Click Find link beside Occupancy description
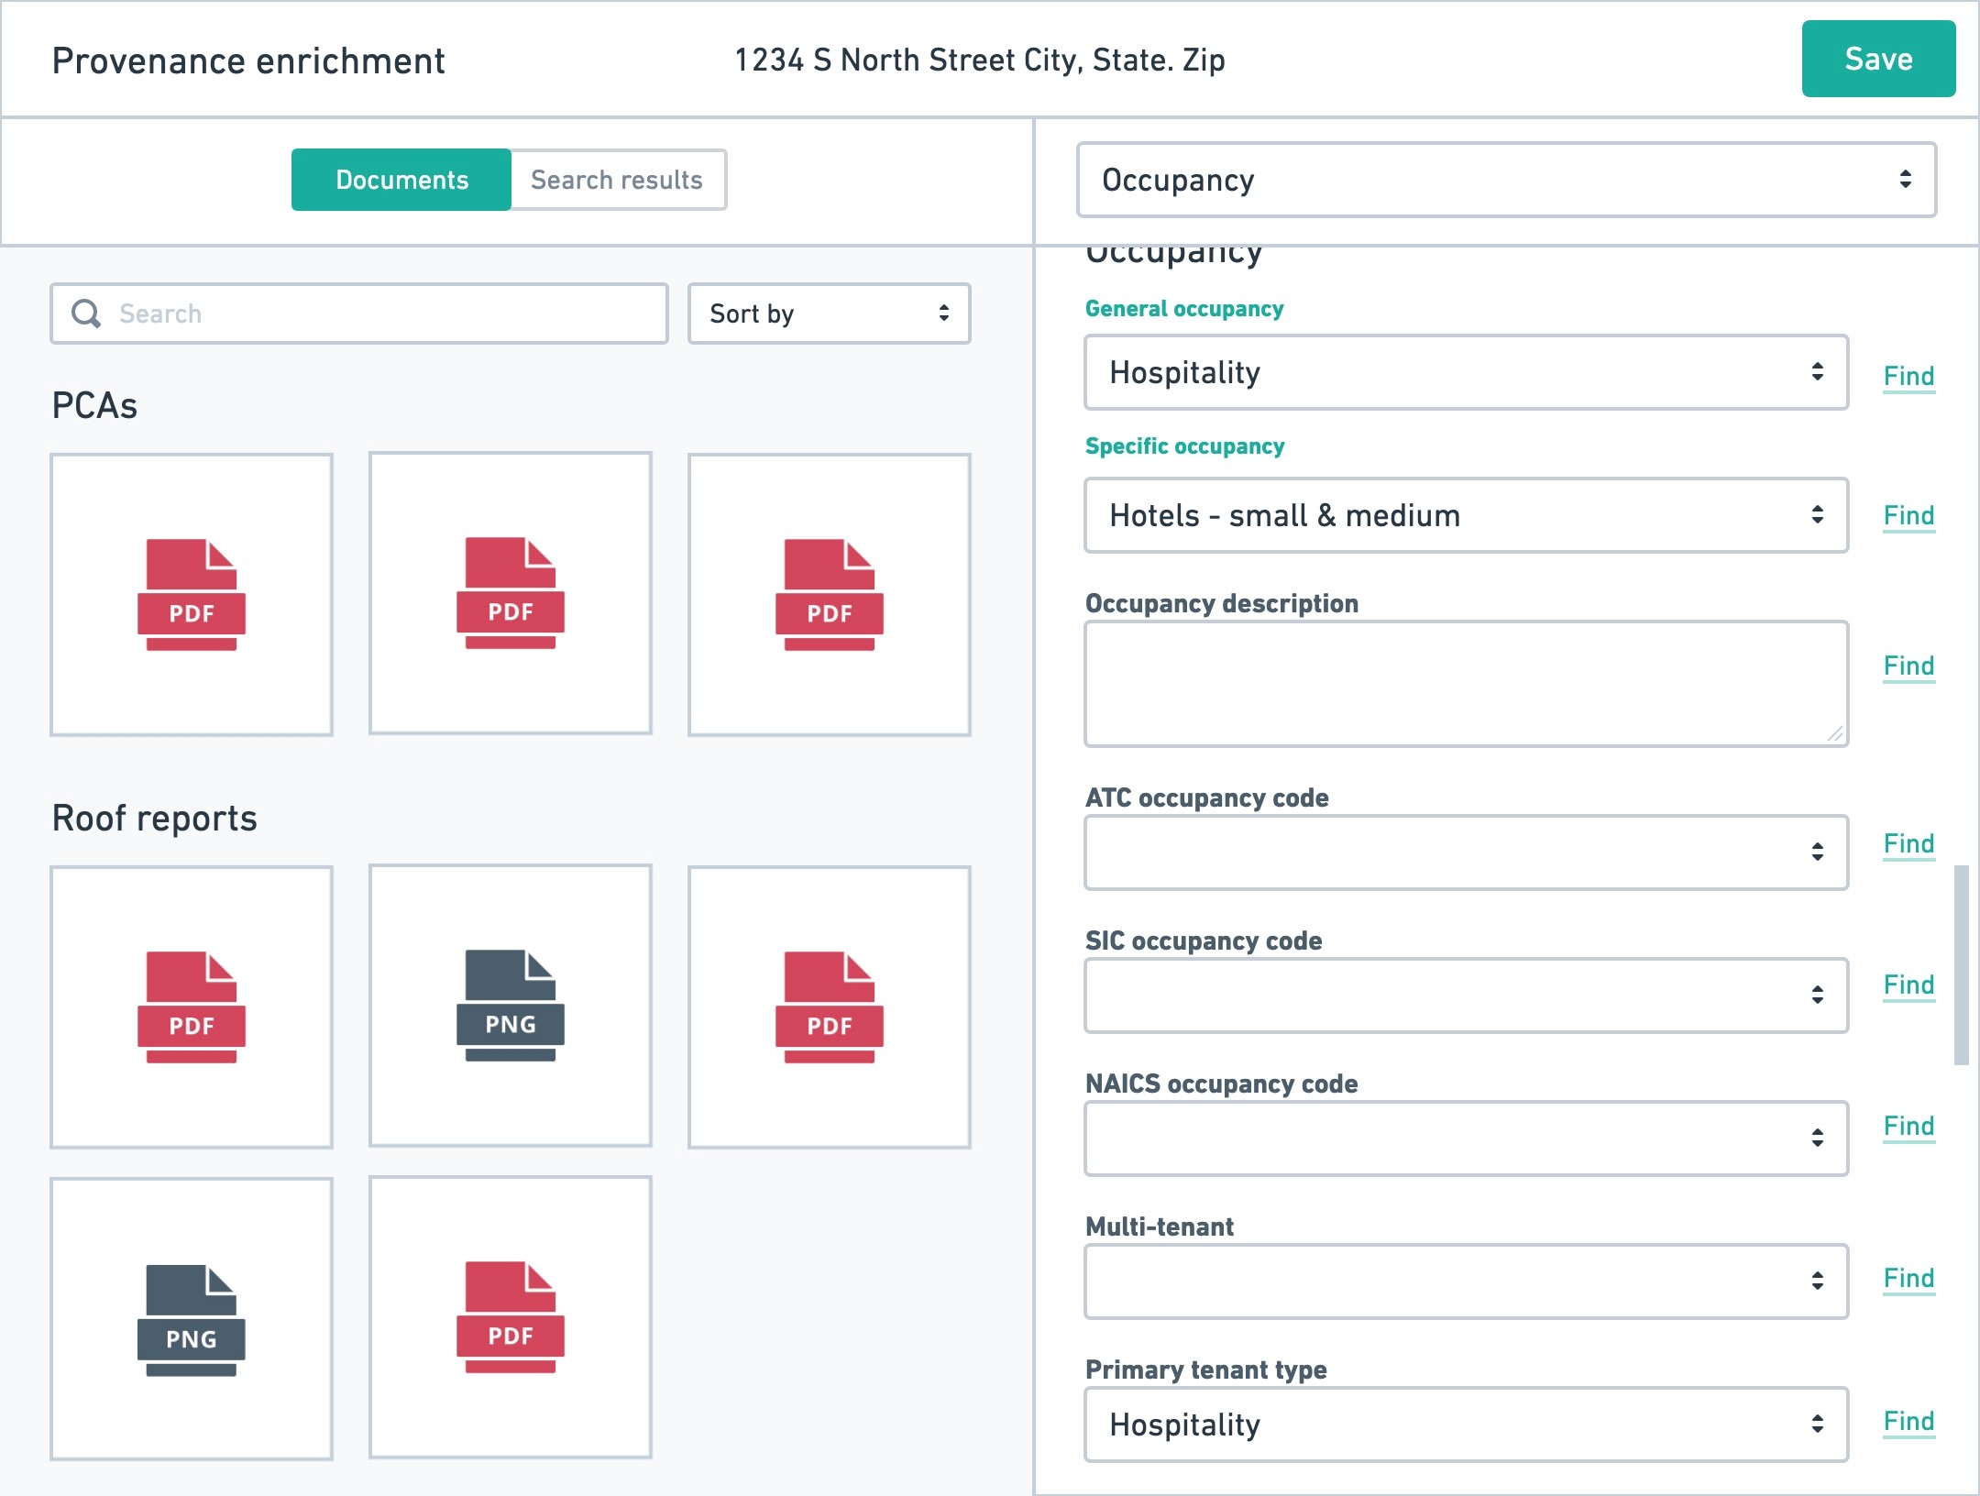1980x1496 pixels. click(x=1908, y=665)
